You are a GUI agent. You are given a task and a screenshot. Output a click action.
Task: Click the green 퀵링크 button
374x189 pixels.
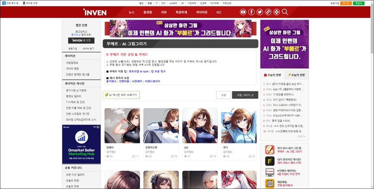click(x=358, y=3)
